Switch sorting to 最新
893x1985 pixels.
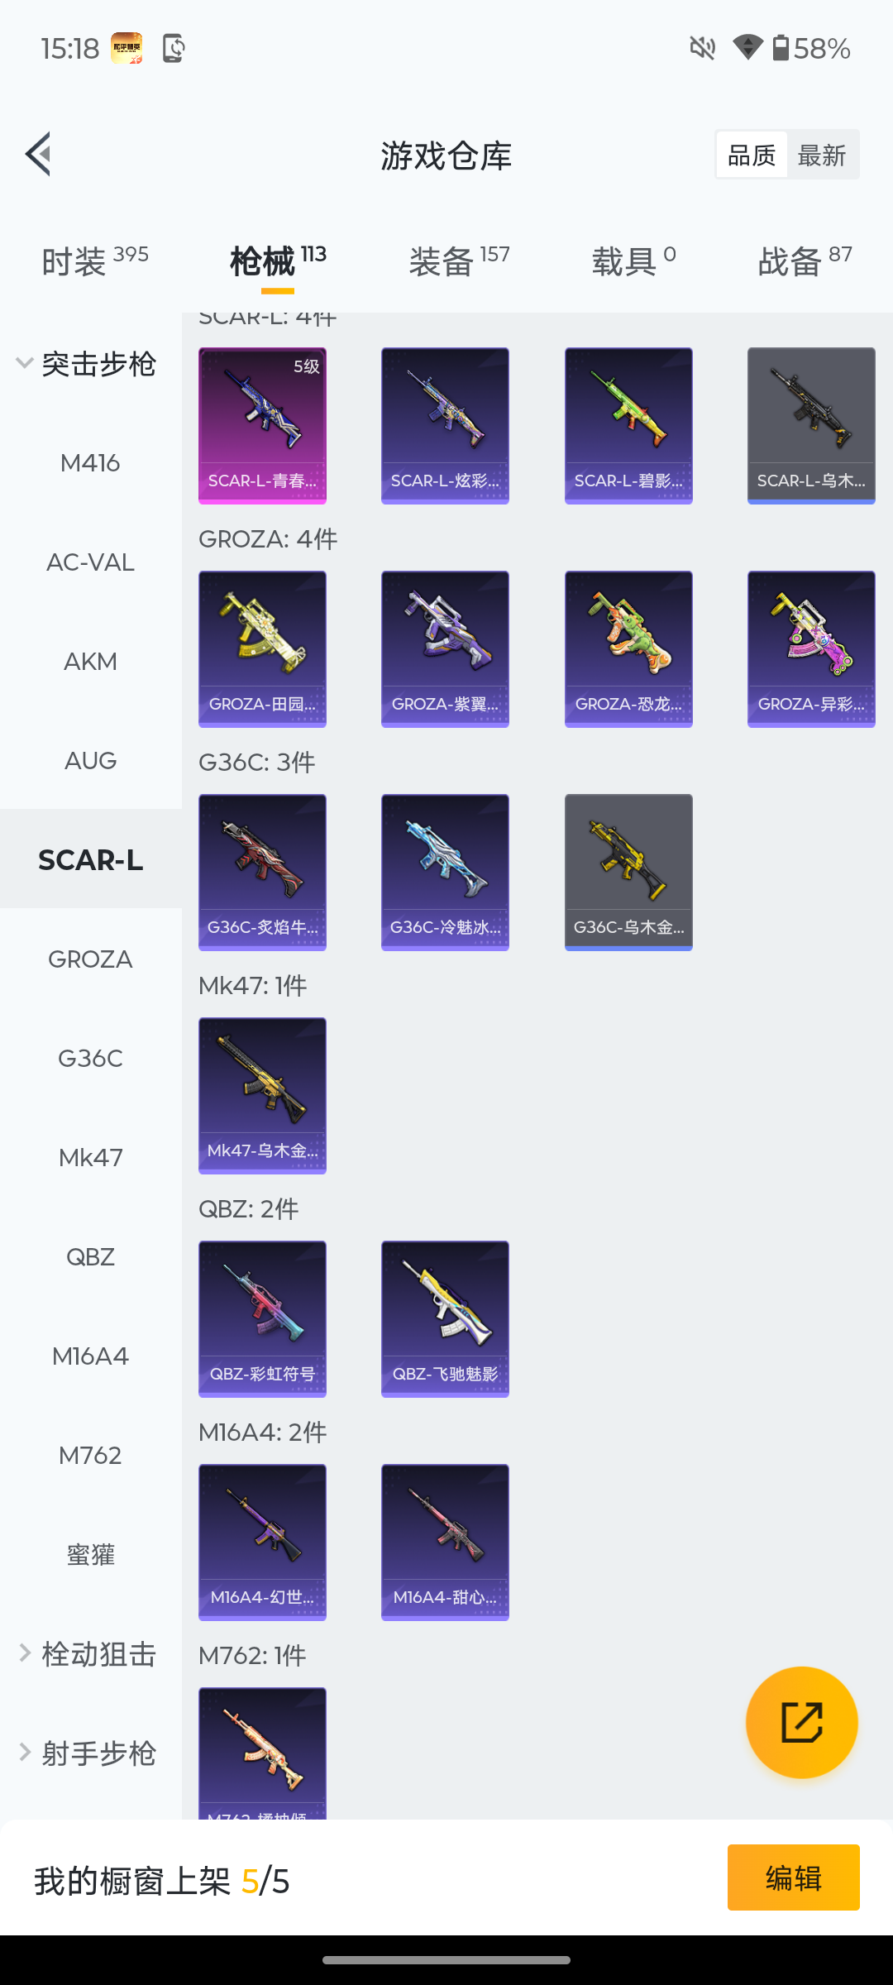pos(822,155)
